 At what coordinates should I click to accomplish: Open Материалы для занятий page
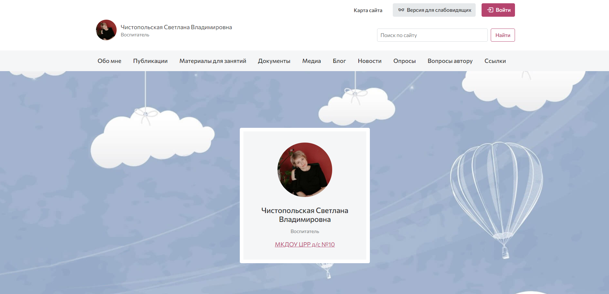point(213,61)
